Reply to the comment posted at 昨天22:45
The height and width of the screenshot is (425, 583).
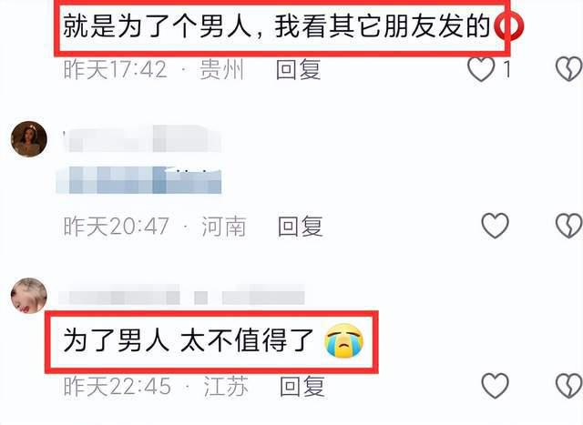tap(302, 387)
